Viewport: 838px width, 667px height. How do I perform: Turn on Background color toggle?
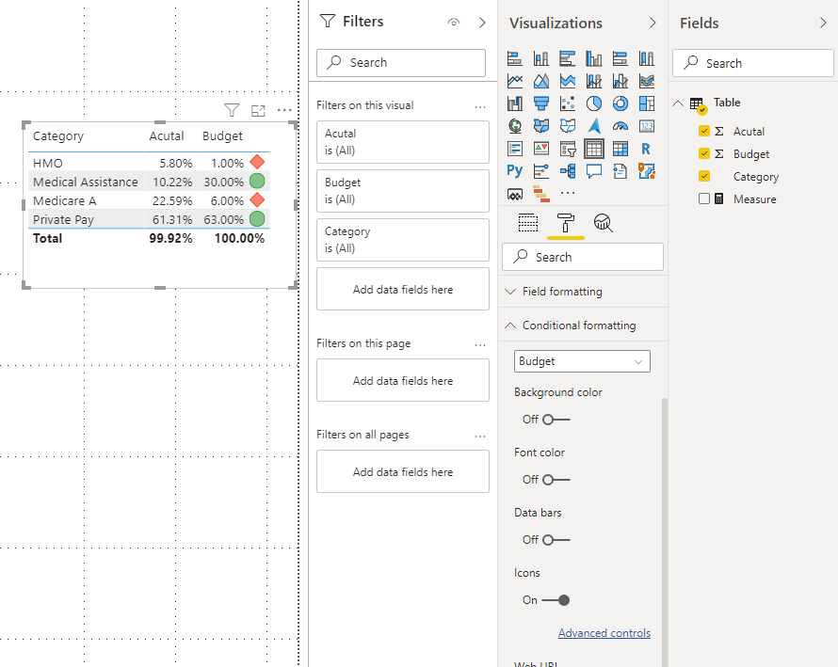click(556, 420)
